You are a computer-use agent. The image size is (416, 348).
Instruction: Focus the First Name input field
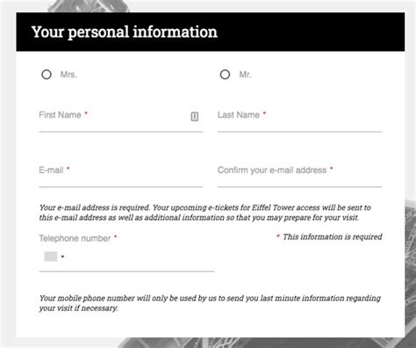point(121,120)
